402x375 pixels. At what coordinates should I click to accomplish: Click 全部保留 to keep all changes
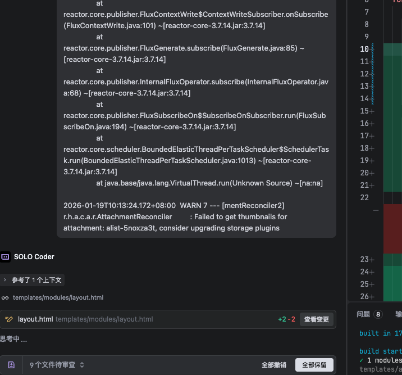[x=314, y=365]
